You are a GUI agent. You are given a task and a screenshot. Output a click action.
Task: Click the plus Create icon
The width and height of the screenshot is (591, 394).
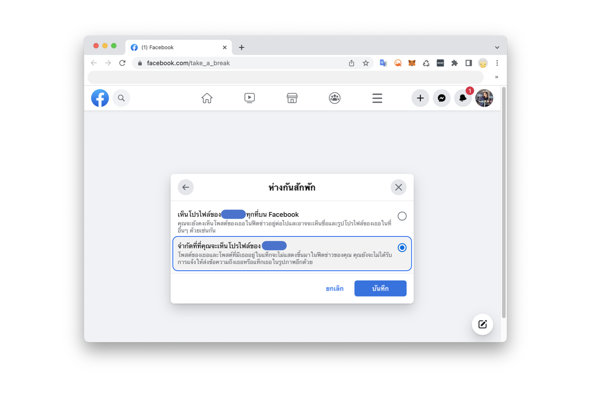pos(420,98)
